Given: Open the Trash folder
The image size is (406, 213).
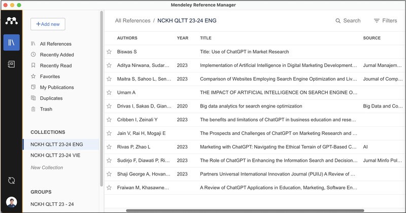Looking at the screenshot, I should pos(46,109).
